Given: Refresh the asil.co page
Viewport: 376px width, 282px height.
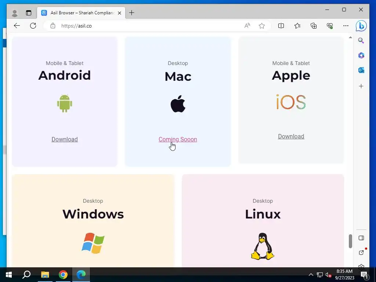Looking at the screenshot, I should tap(33, 26).
